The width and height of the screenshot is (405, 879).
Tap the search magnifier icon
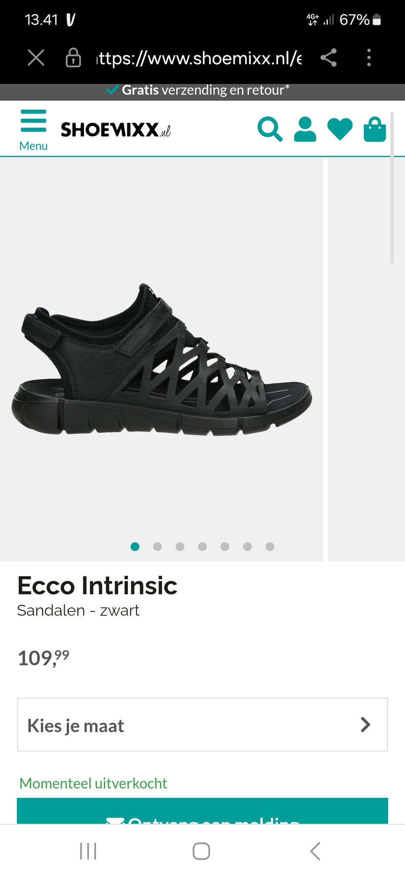[x=270, y=129]
